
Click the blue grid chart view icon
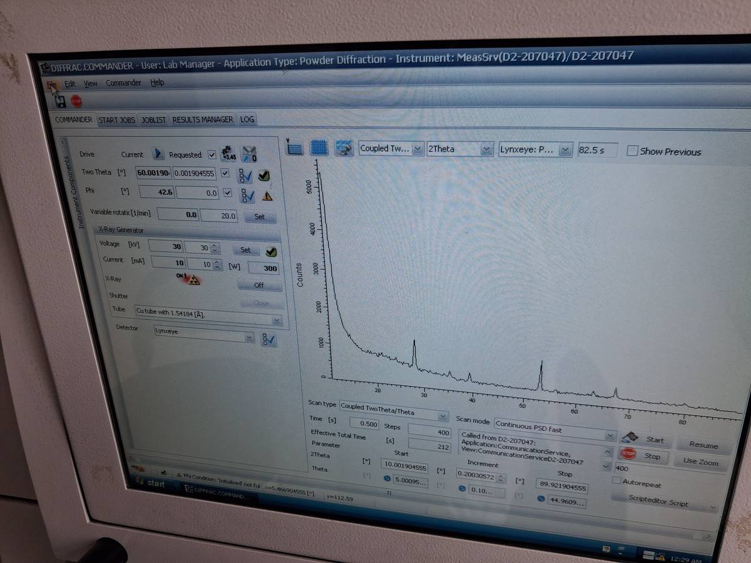(x=319, y=148)
